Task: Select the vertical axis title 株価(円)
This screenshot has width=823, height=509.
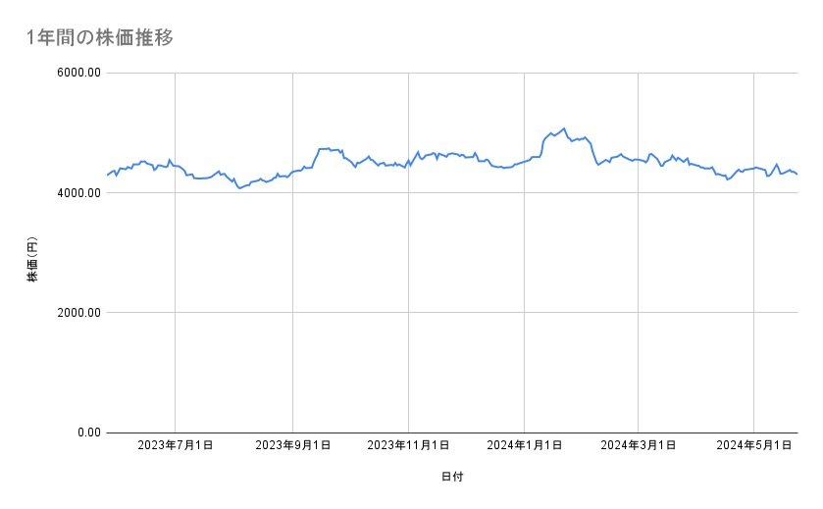Action: click(32, 259)
